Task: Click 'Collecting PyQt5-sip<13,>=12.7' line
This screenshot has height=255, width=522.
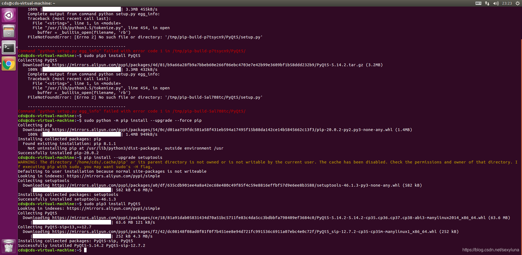Action: pos(55,227)
